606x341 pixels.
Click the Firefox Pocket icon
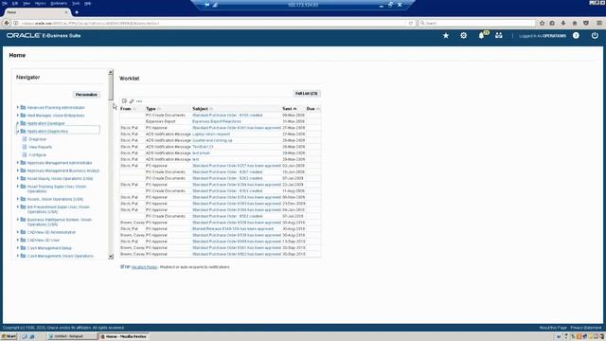pos(586,23)
